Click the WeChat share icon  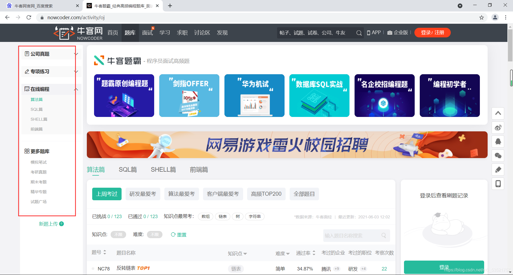point(498,156)
